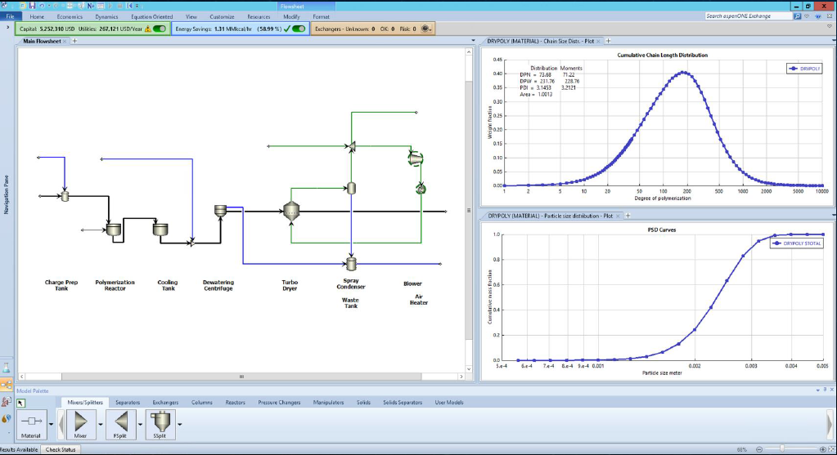Click the economics warning triangle icon

[x=148, y=29]
